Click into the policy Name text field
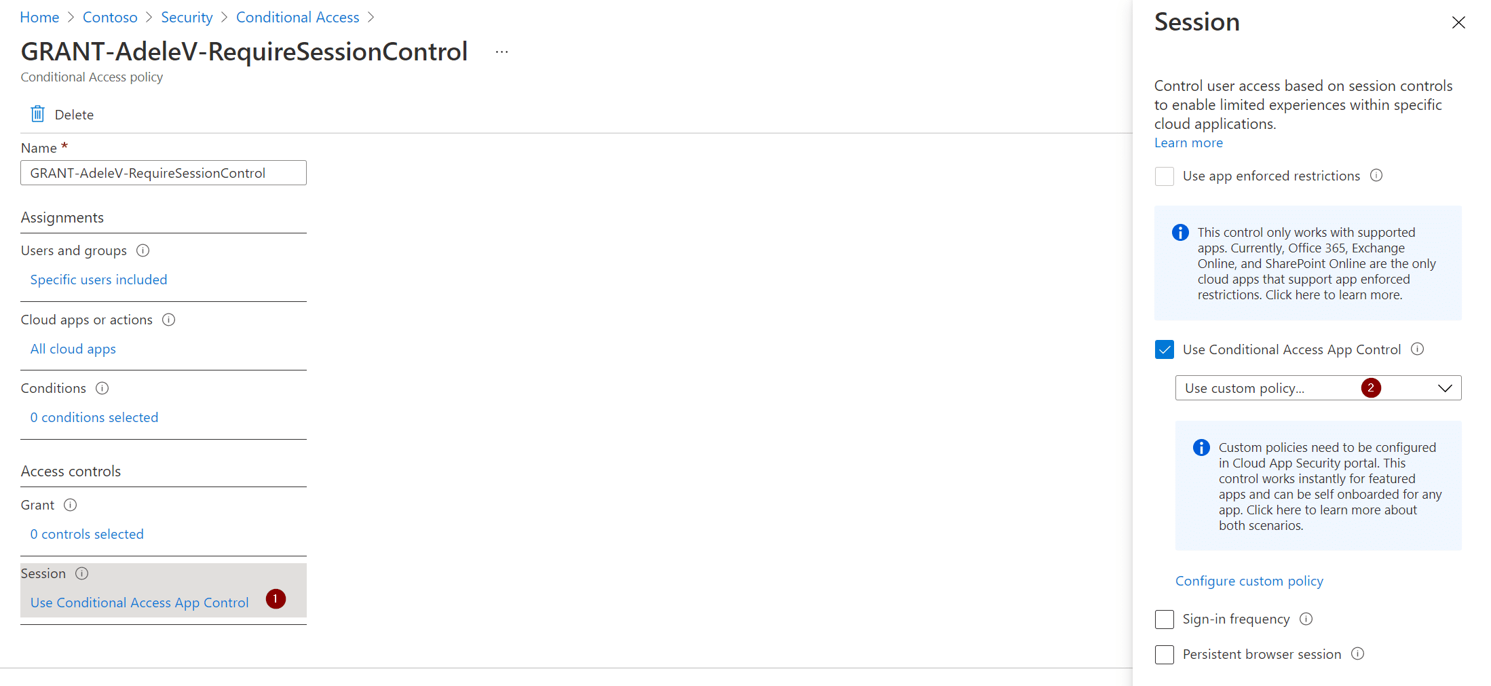Viewport: 1491px width, 686px height. pos(164,173)
